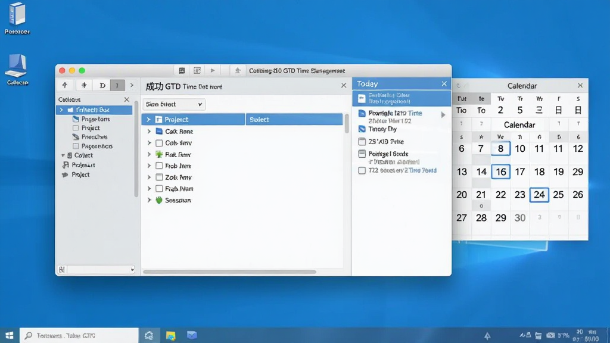610x343 pixels.
Task: Tick the Project checkbox in the sidebar tree
Action: (76, 128)
